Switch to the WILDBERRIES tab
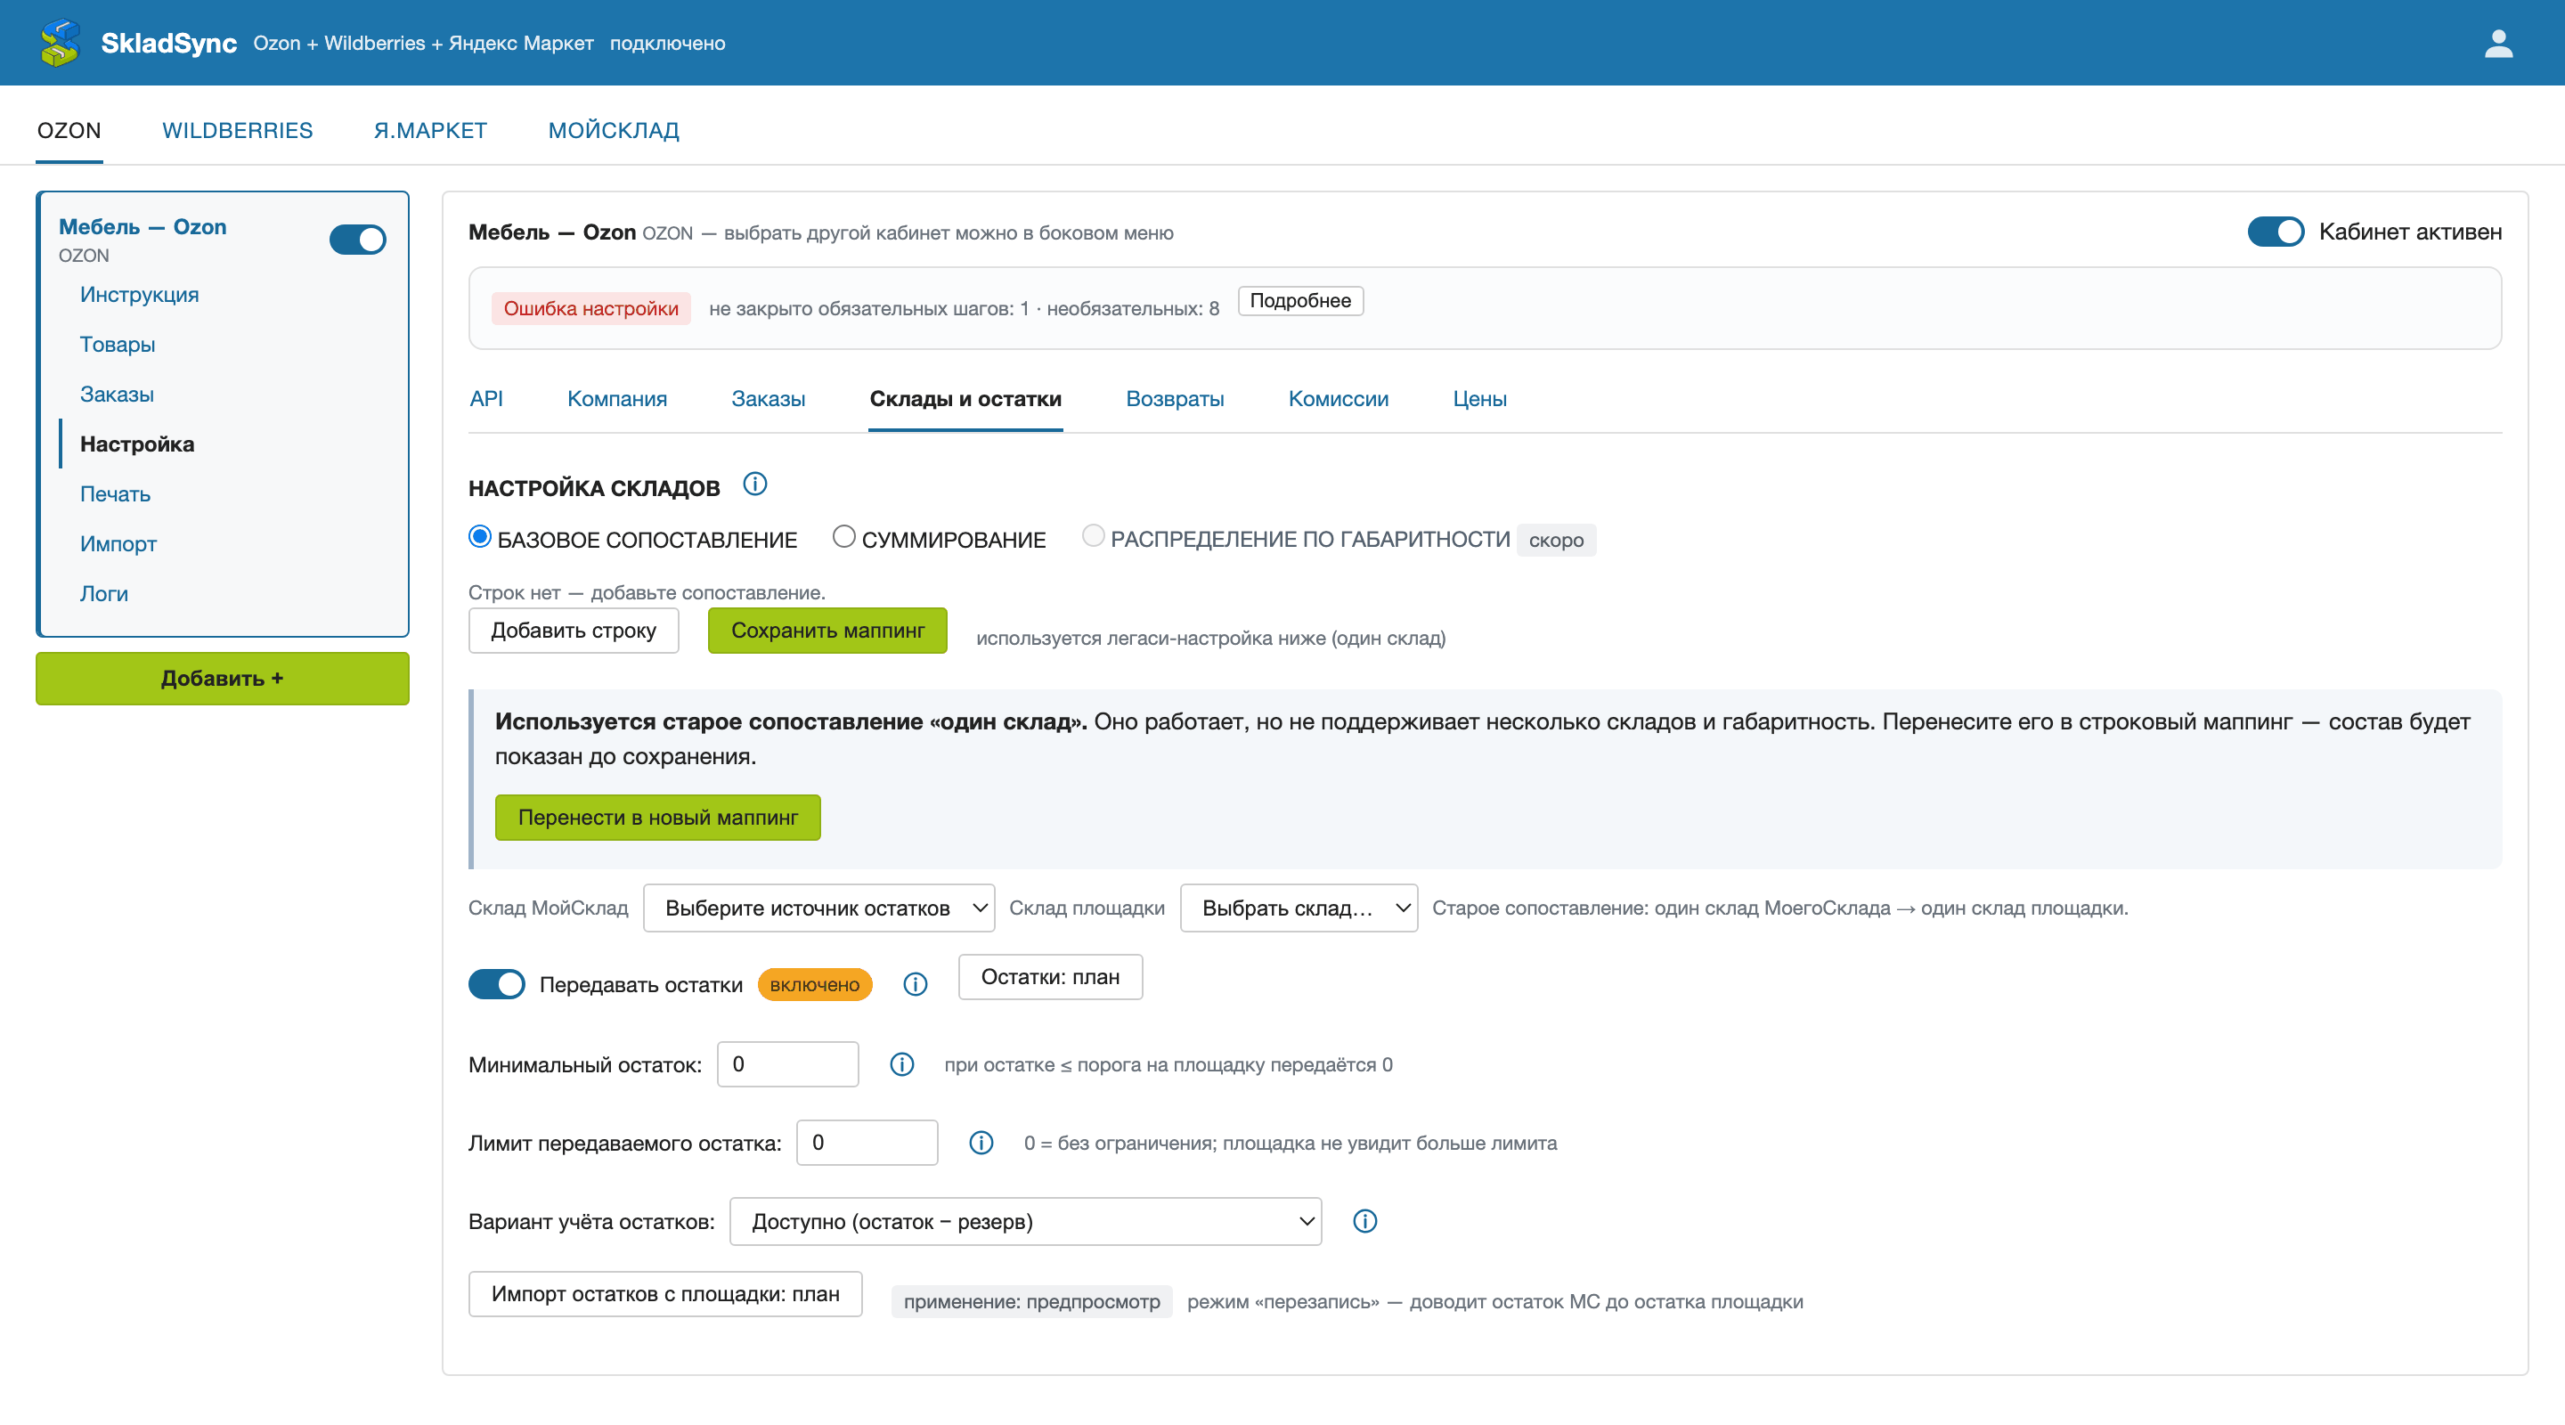Viewport: 2565px width, 1425px height. pyautogui.click(x=237, y=130)
